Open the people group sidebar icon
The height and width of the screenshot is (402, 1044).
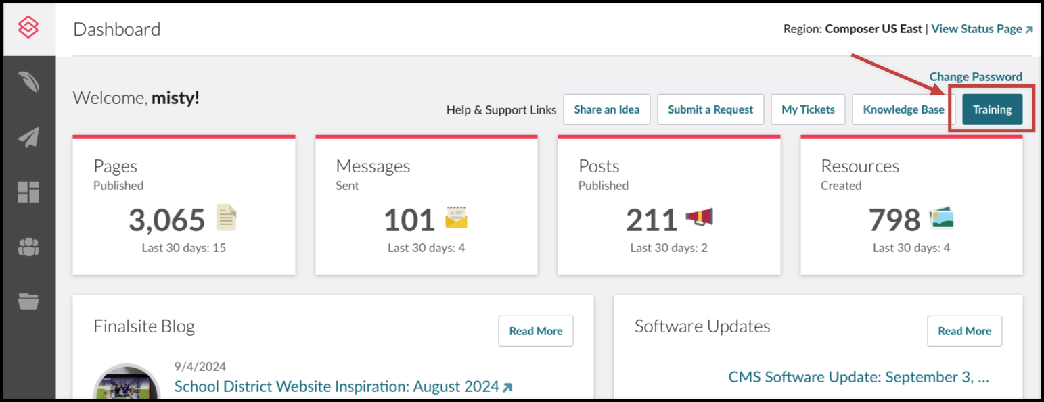(x=28, y=248)
